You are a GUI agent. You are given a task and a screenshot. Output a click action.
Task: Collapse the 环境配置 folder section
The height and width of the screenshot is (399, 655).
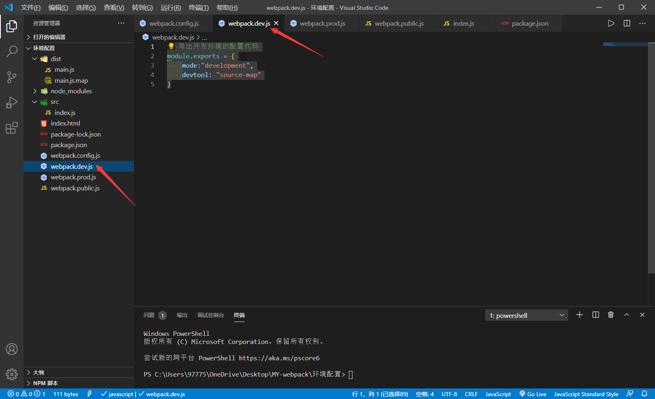click(79, 48)
